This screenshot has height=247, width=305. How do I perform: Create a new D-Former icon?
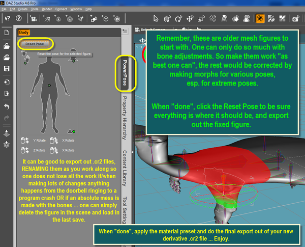[x=116, y=18]
